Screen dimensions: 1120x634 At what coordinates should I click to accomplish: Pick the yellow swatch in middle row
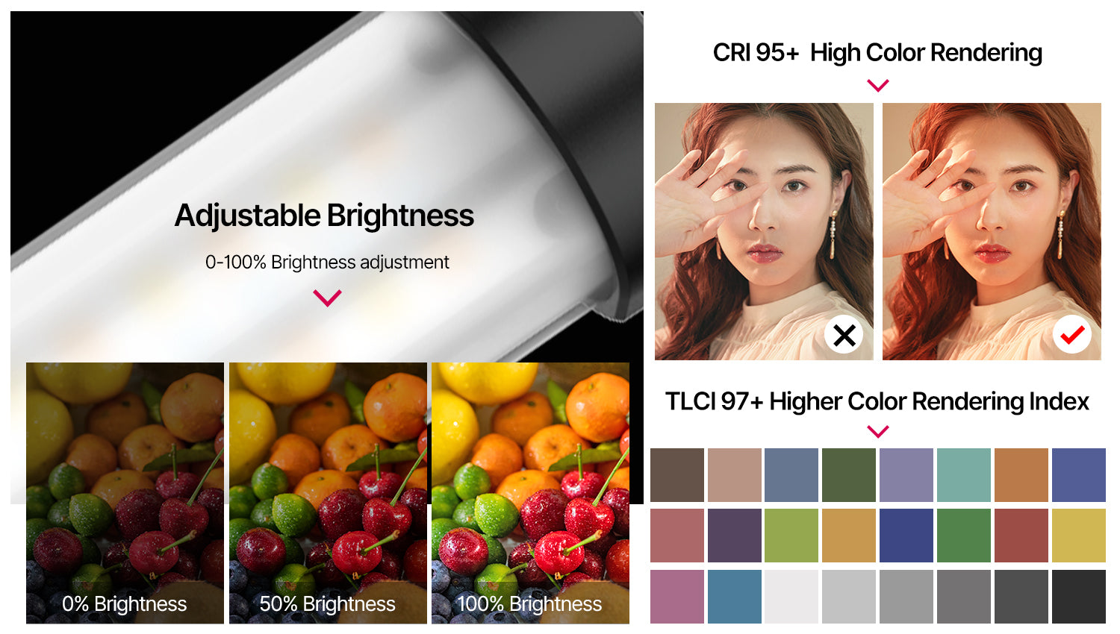[1079, 536]
